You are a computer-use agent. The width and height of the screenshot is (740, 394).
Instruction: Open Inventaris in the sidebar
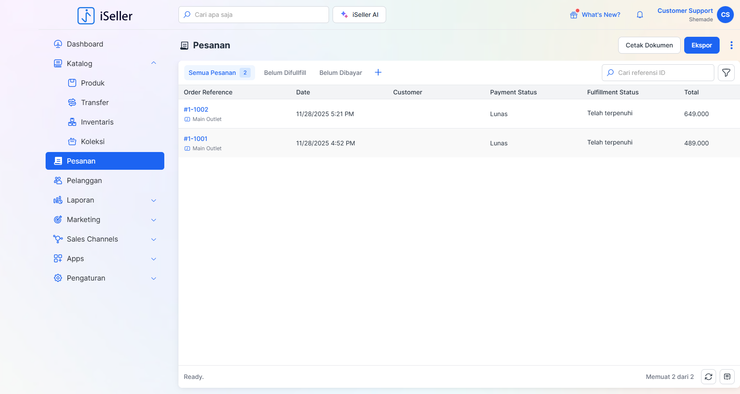point(97,122)
